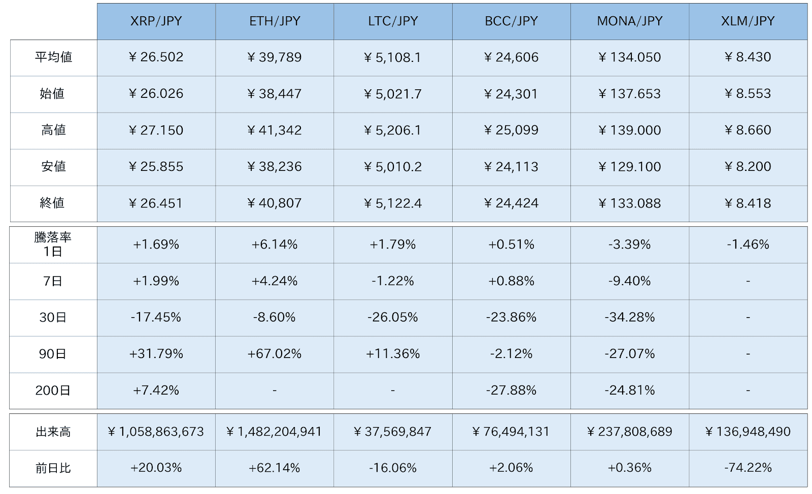Select the ETH/JPY column header
The height and width of the screenshot is (494, 812).
coord(275,21)
